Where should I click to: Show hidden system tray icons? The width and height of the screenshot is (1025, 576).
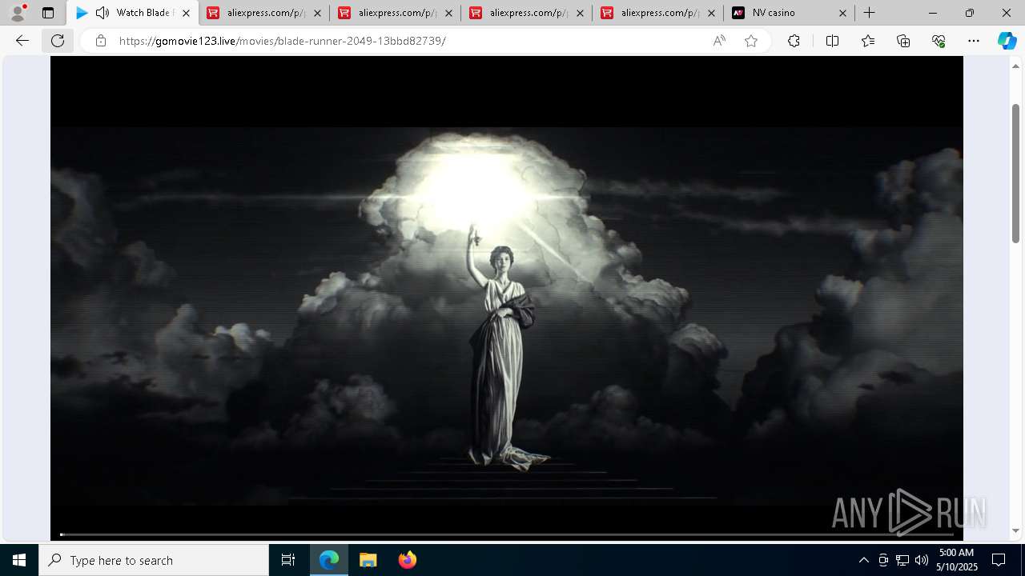click(863, 560)
